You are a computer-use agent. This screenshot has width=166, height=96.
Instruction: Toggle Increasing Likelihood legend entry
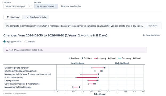point(105,58)
